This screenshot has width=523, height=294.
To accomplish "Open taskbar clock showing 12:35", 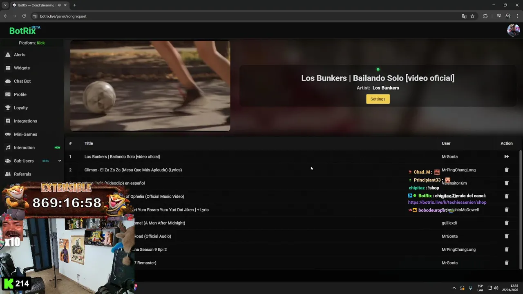I will [510, 288].
